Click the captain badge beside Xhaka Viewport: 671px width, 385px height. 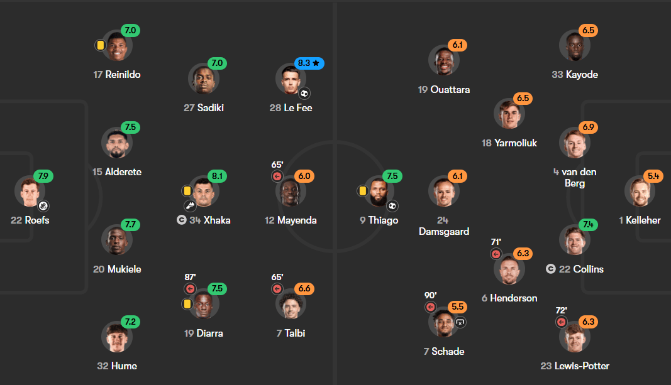[182, 220]
